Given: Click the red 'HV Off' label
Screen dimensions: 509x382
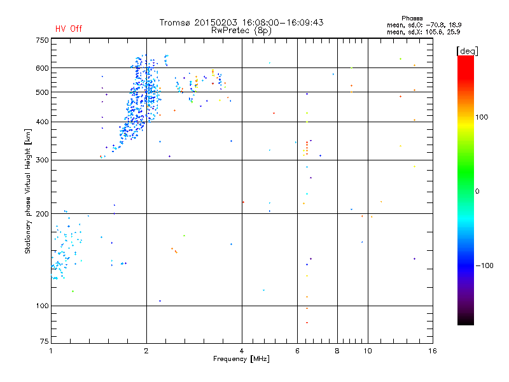Looking at the screenshot, I should [x=69, y=29].
